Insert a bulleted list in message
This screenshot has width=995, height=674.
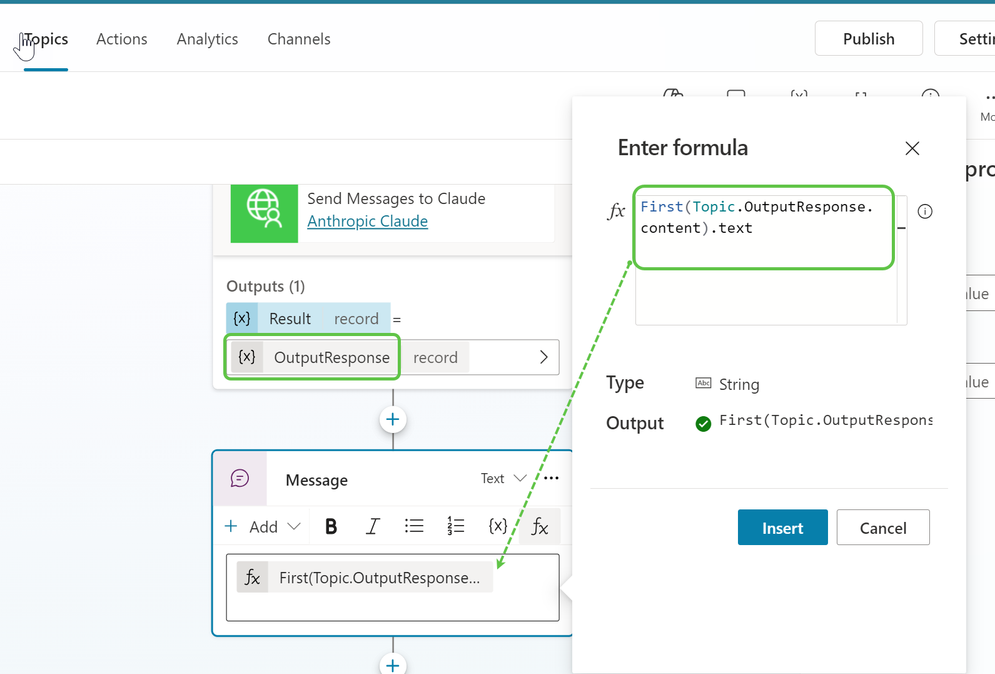click(x=413, y=526)
